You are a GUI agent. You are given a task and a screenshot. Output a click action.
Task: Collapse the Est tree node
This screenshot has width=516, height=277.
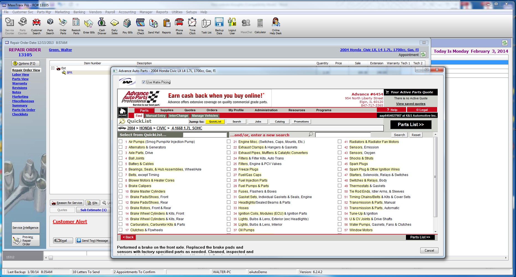pos(53,68)
